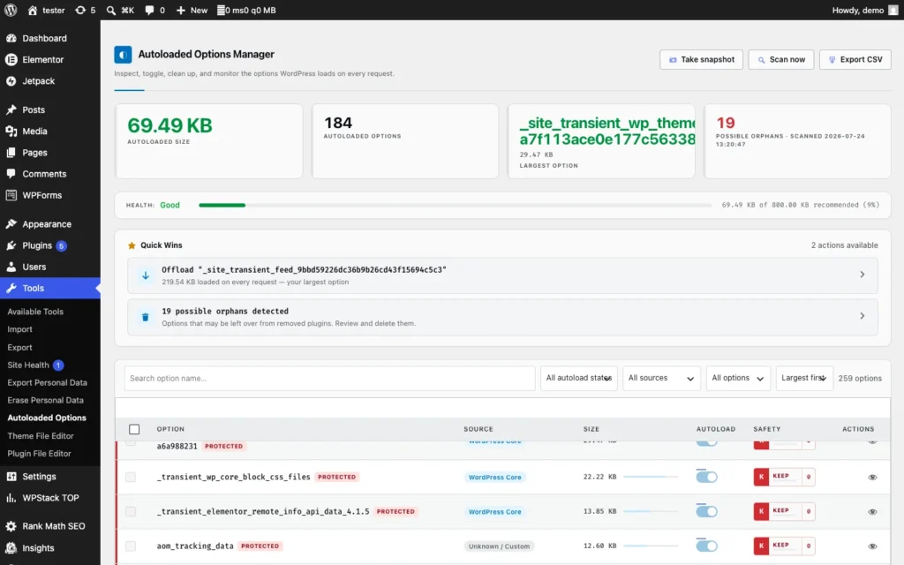
Task: Open the query monitor 0 ms0 q0 MB item
Action: (246, 11)
